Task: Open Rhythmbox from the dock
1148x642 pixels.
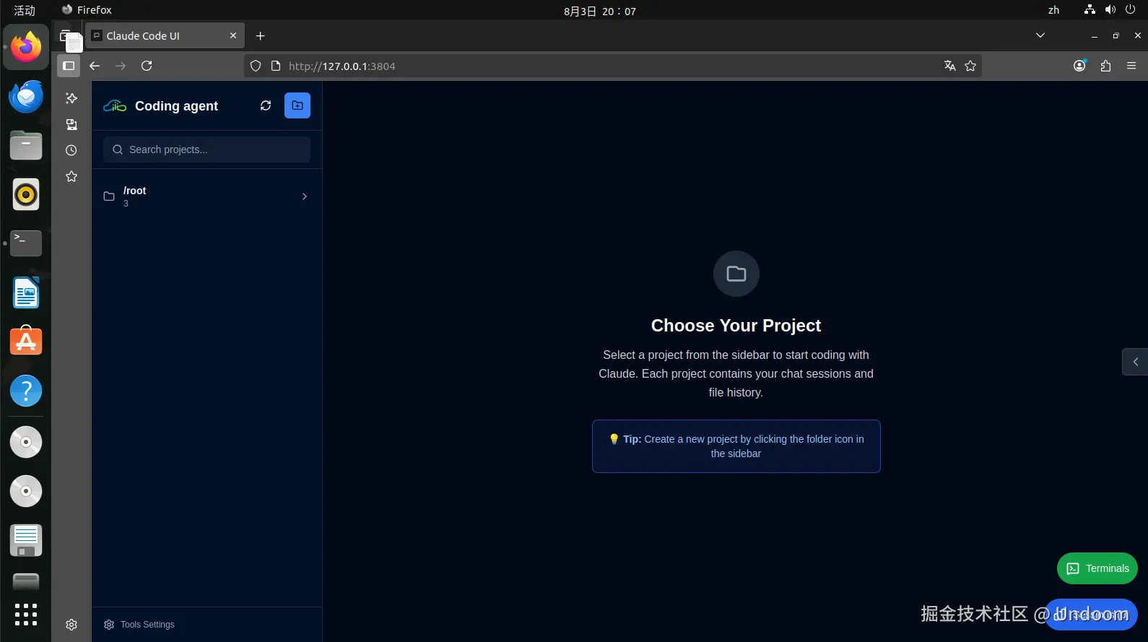Action: pyautogui.click(x=26, y=194)
